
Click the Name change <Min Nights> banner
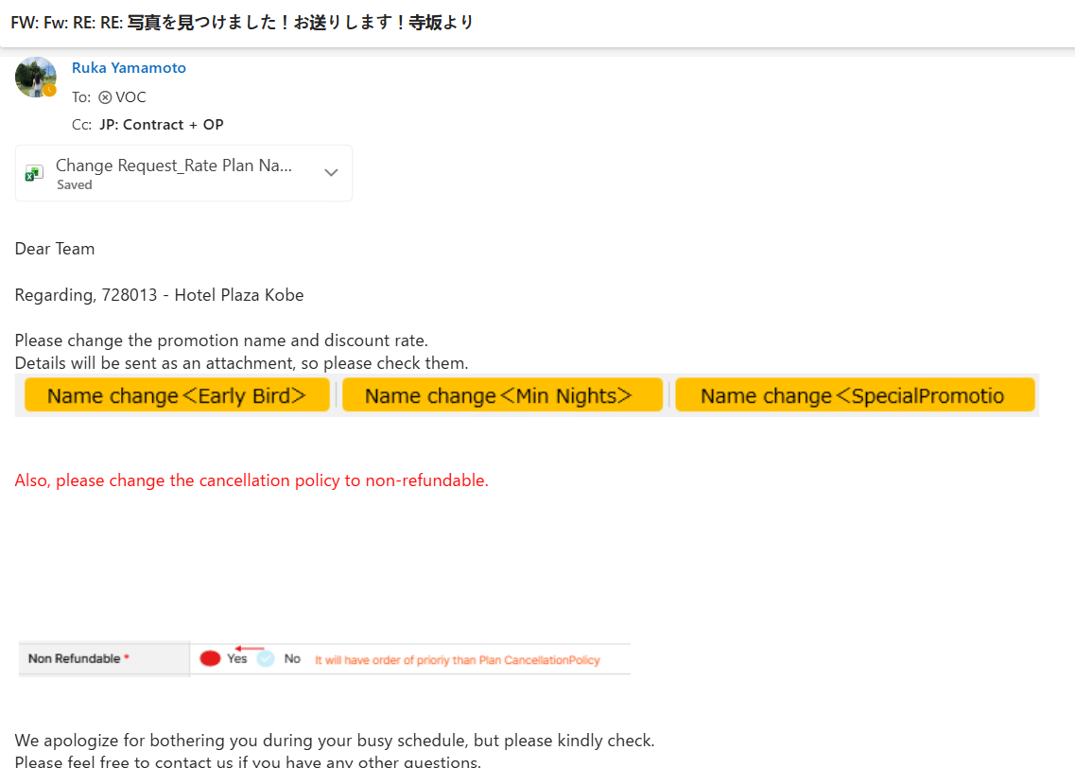503,395
